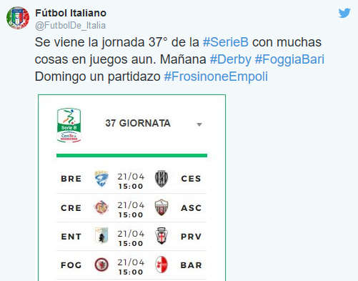Image resolution: width=358 pixels, height=281 pixels.
Task: Click the Ascoli club crest
Action: 161,207
